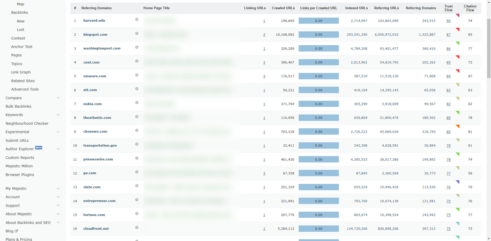Screen dimensions: 491x241
Task: Click the orange topic flag for cbsnews.com
Action: (457, 126)
